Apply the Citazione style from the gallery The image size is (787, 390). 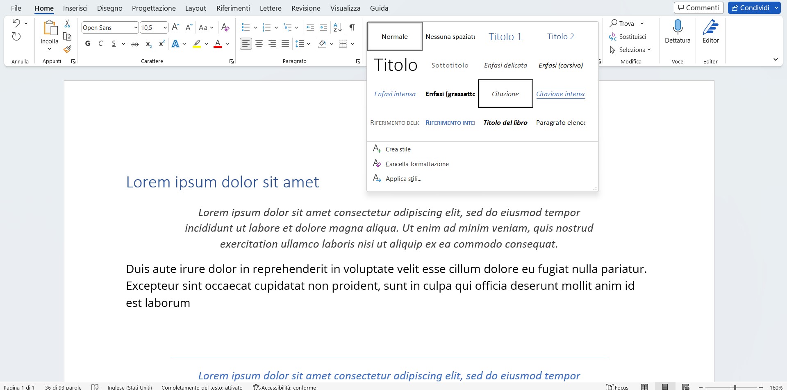505,94
